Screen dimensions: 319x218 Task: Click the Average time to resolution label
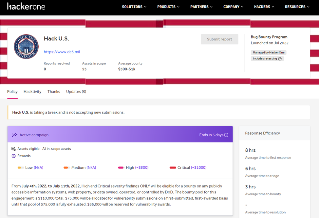(265, 212)
